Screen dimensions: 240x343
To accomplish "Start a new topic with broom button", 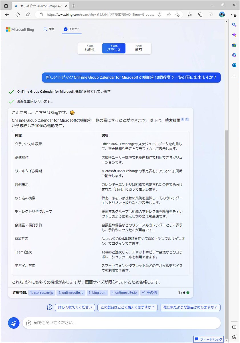I will (14, 323).
